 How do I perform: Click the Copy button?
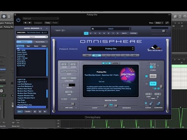pyautogui.click(x=48, y=23)
